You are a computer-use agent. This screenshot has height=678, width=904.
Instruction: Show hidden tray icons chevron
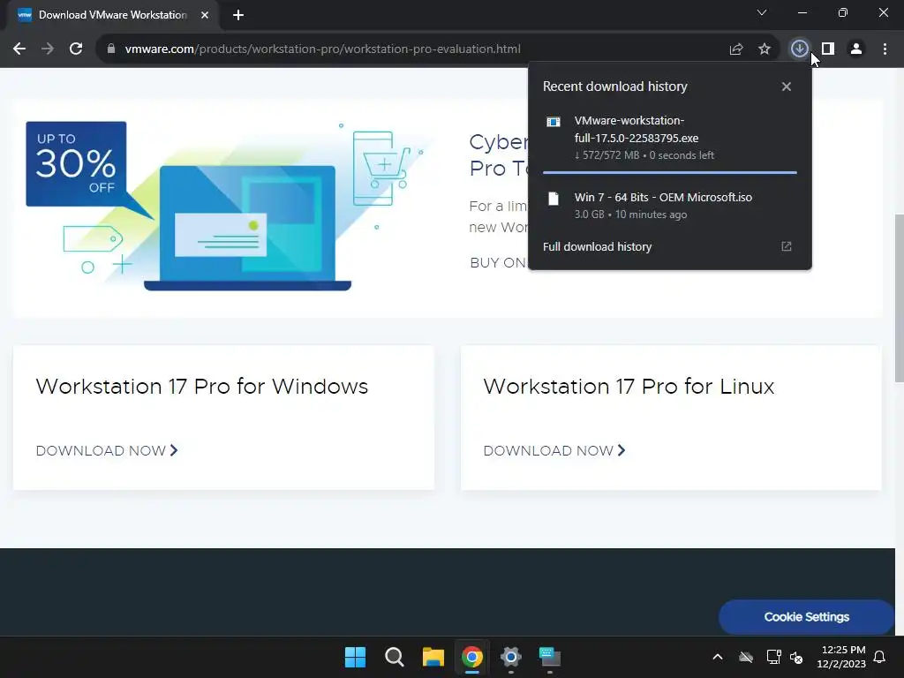718,657
